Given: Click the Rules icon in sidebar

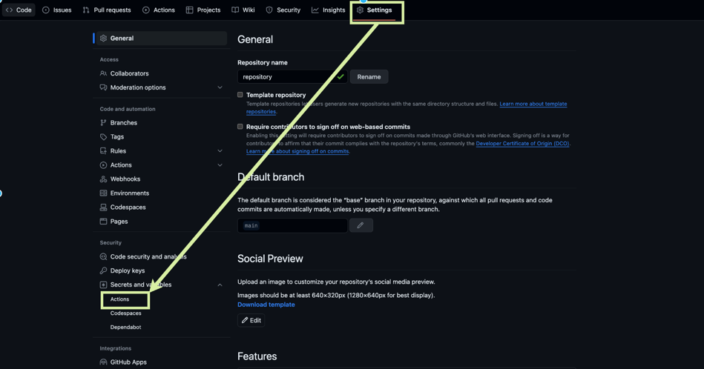Looking at the screenshot, I should (x=103, y=150).
